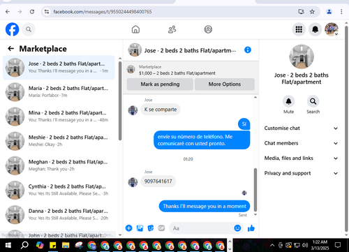Screen dimensions: 349x252
Task: Open Maria conversation in list
Action: (x=59, y=92)
